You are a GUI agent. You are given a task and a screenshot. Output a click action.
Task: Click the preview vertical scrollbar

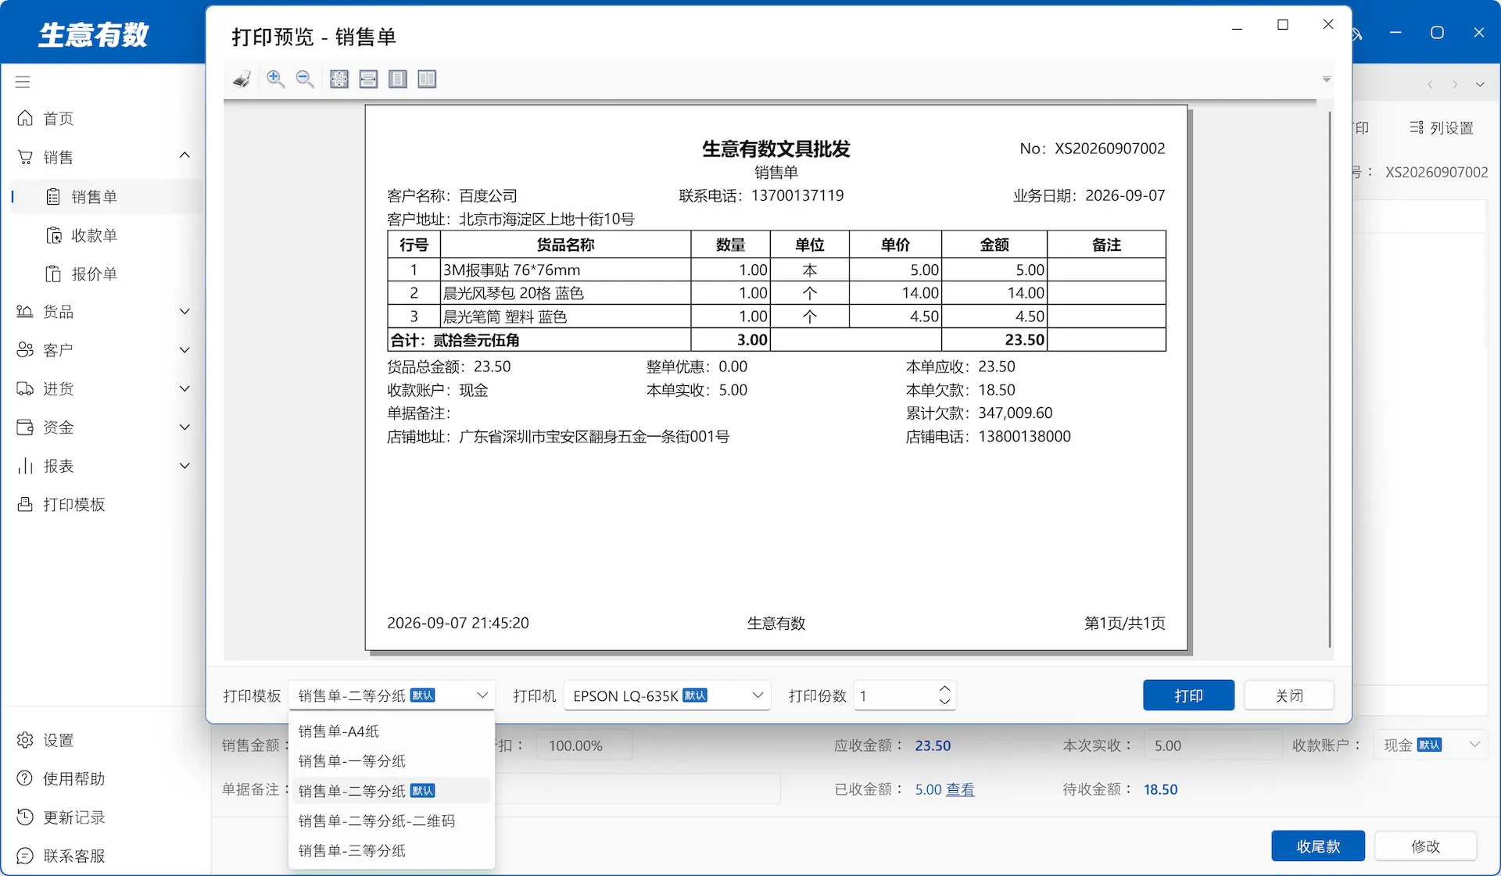click(1329, 379)
